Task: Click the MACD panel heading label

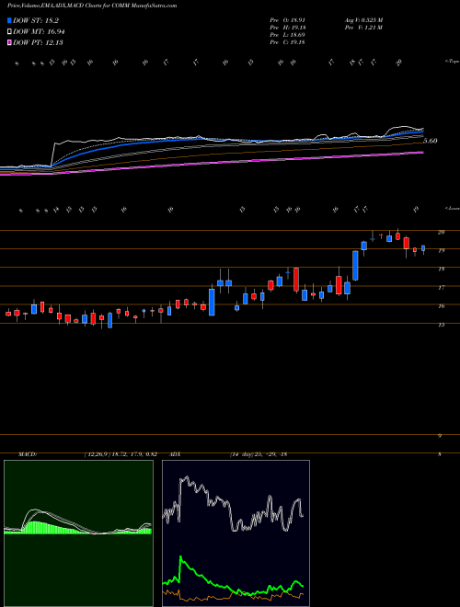Action: click(28, 454)
